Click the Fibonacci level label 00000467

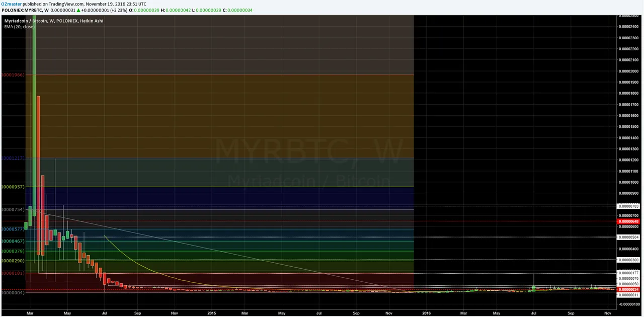[12, 241]
